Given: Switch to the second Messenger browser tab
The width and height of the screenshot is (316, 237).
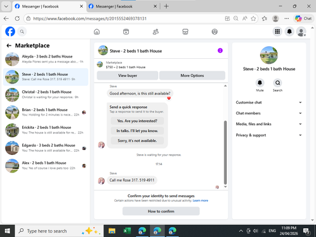Looking at the screenshot, I should [x=123, y=6].
